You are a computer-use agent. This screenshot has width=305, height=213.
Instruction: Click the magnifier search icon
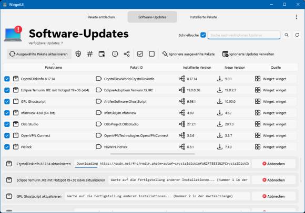287,35
